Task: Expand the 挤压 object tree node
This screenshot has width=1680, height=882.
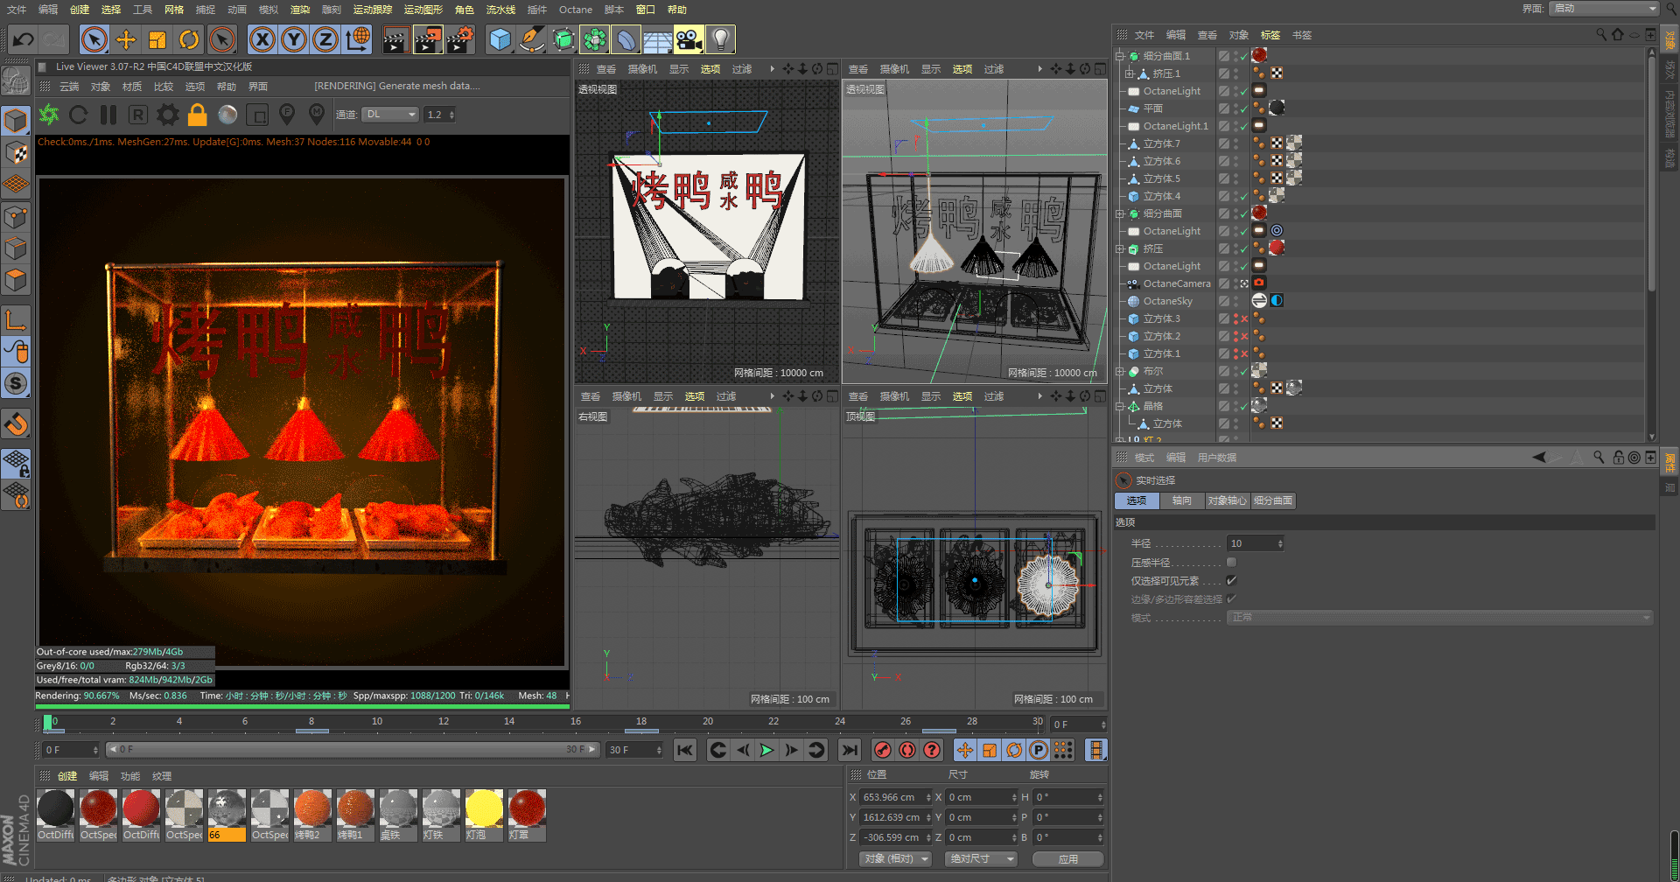Action: (x=1119, y=248)
